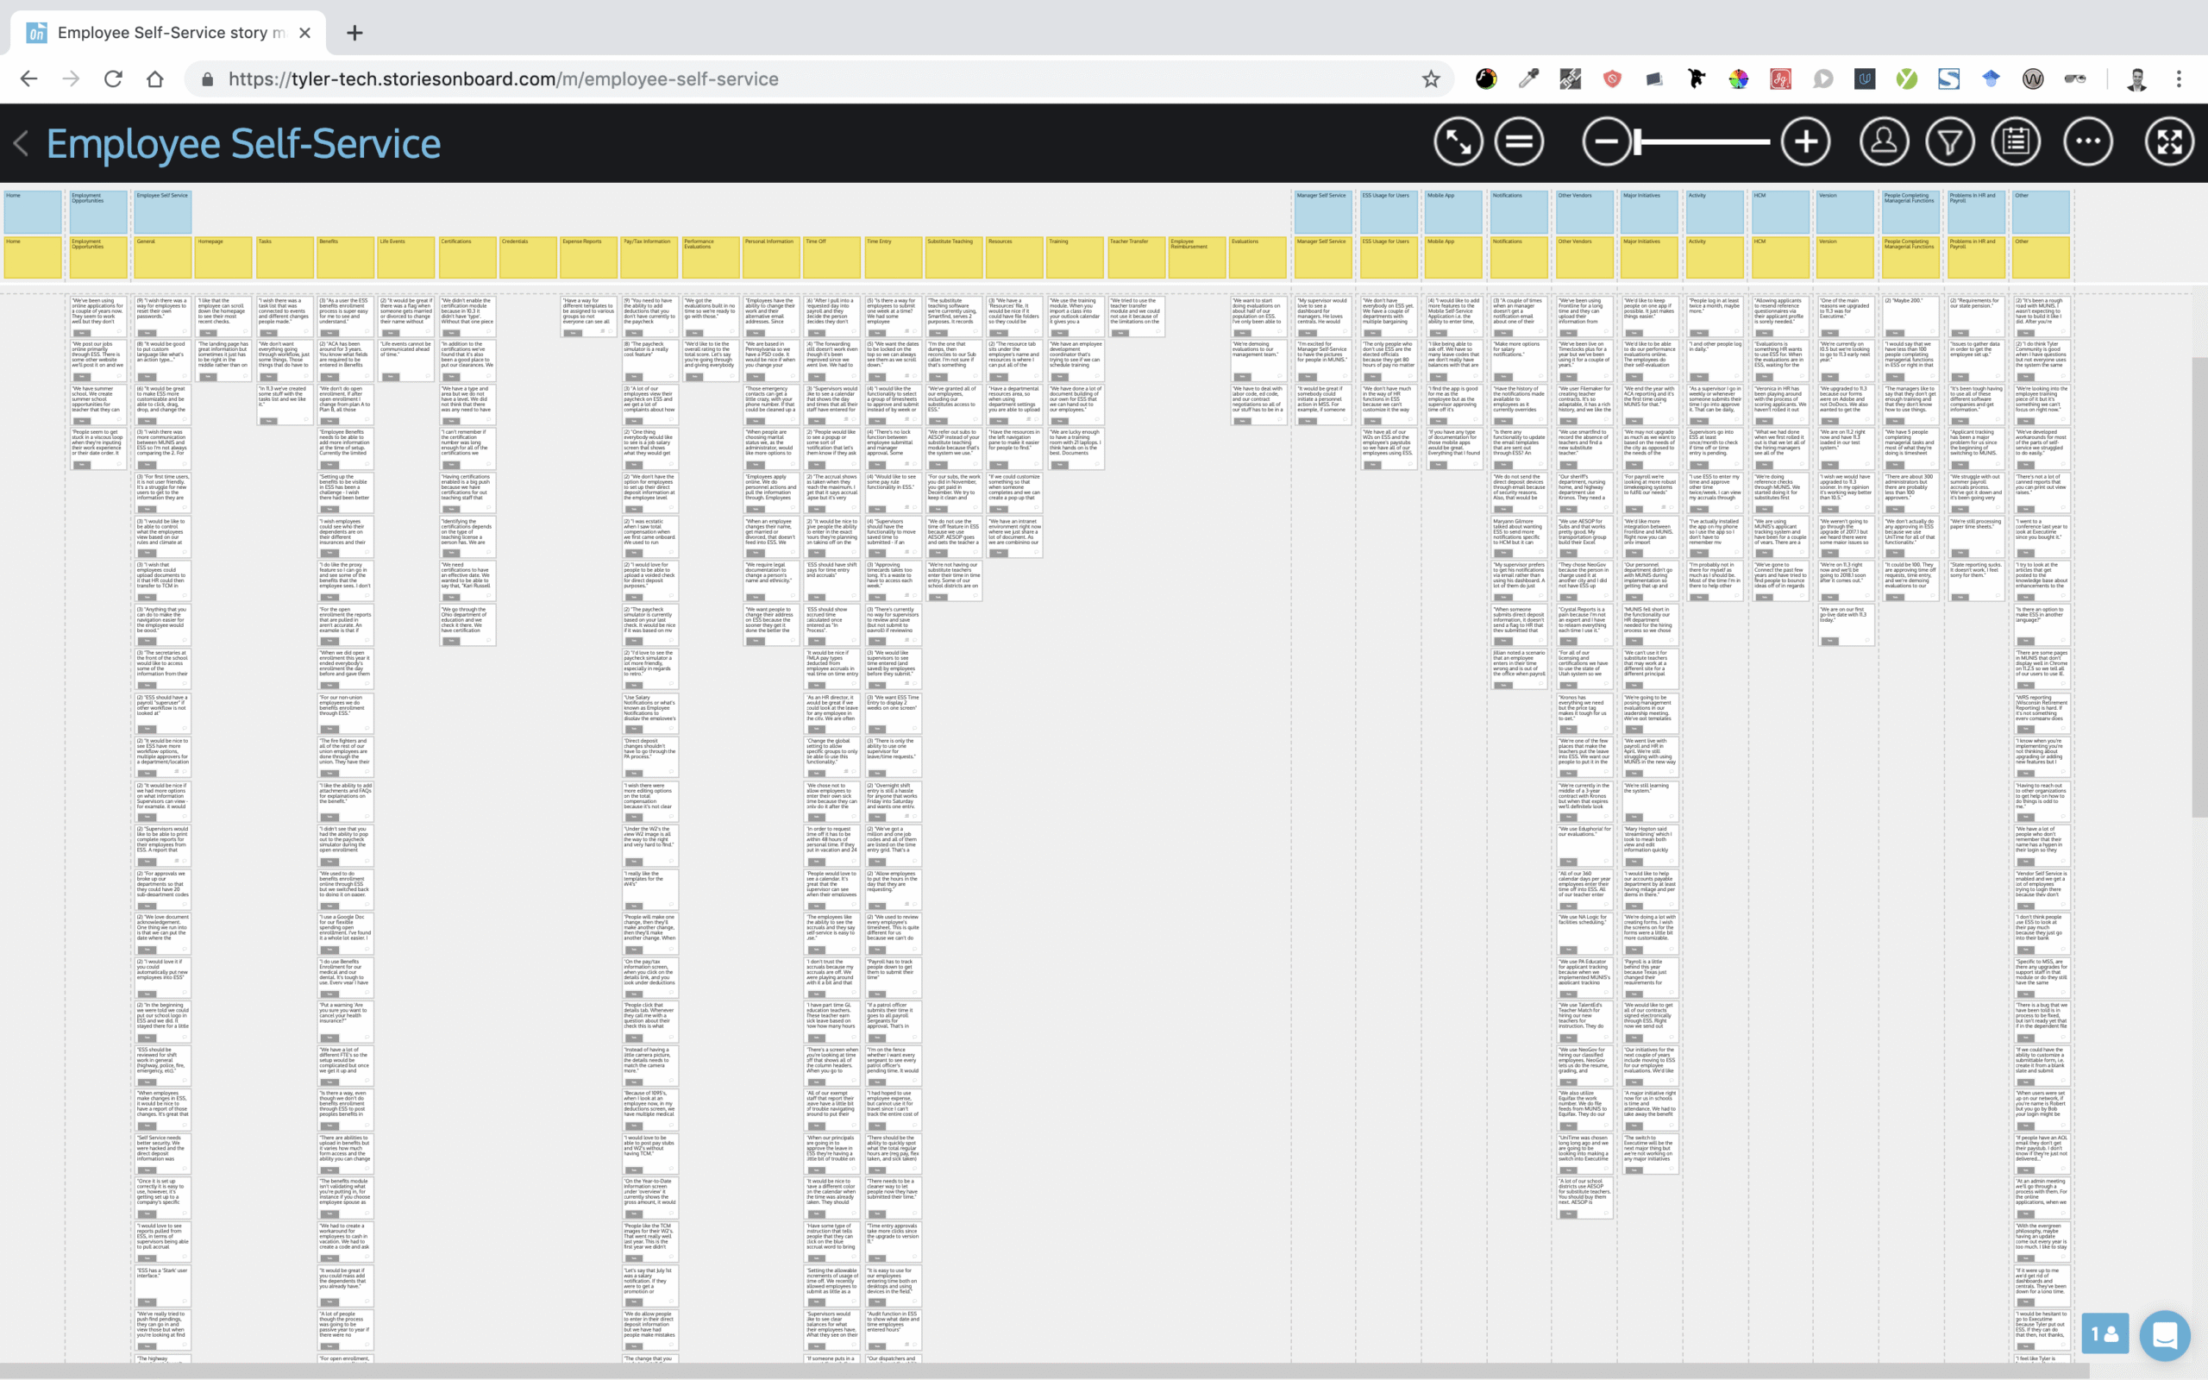Select the blue Mobile App card

click(x=1452, y=212)
